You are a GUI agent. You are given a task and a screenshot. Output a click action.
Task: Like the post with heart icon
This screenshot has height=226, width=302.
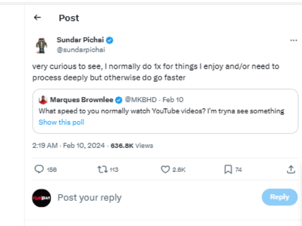(x=165, y=170)
